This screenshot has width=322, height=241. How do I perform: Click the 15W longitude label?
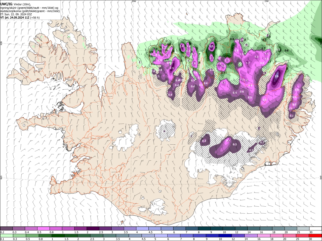[x=266, y=1]
